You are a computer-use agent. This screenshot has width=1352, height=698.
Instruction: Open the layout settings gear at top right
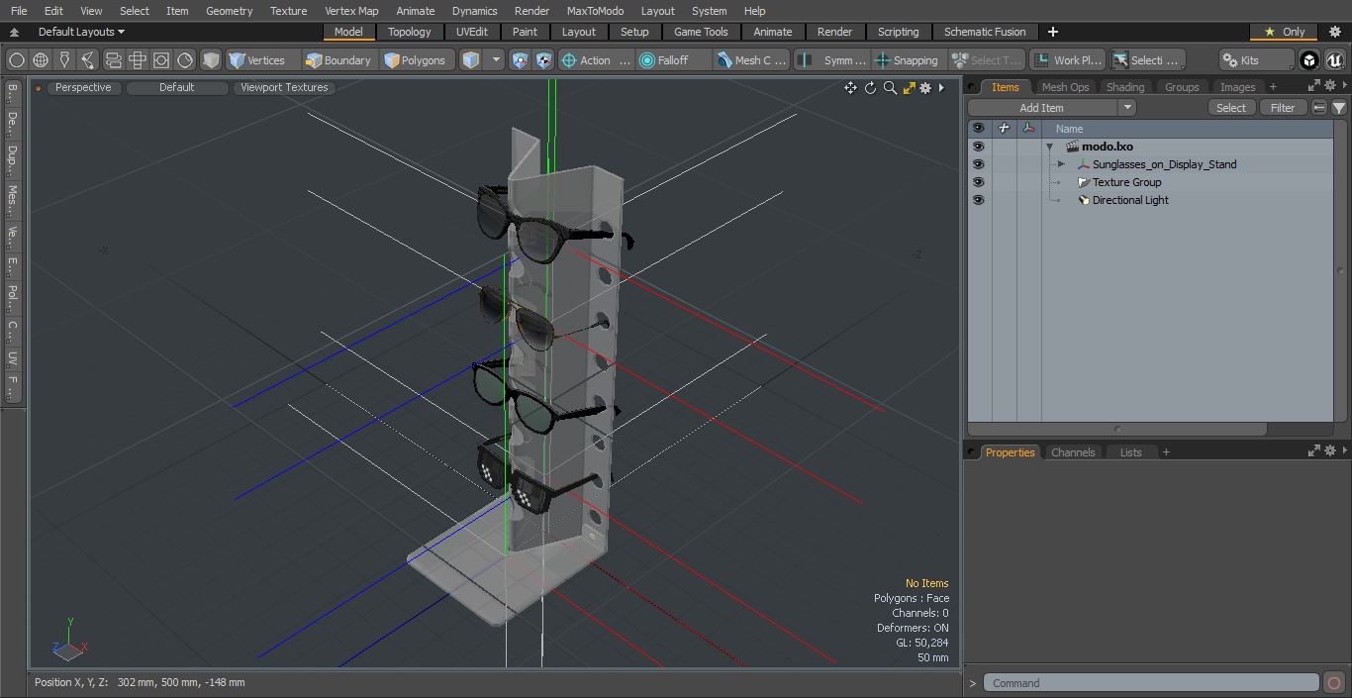(1335, 32)
